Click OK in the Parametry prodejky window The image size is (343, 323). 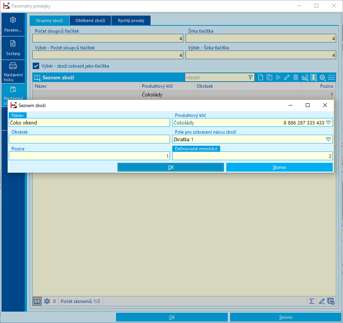click(x=172, y=317)
